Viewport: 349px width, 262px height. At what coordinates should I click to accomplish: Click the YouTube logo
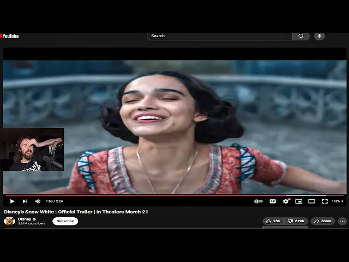9,36
